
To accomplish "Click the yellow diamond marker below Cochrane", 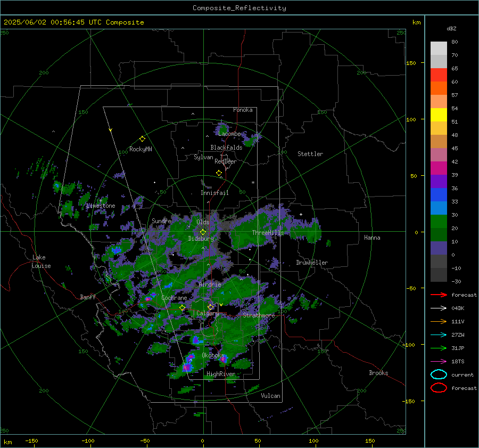I will click(183, 308).
